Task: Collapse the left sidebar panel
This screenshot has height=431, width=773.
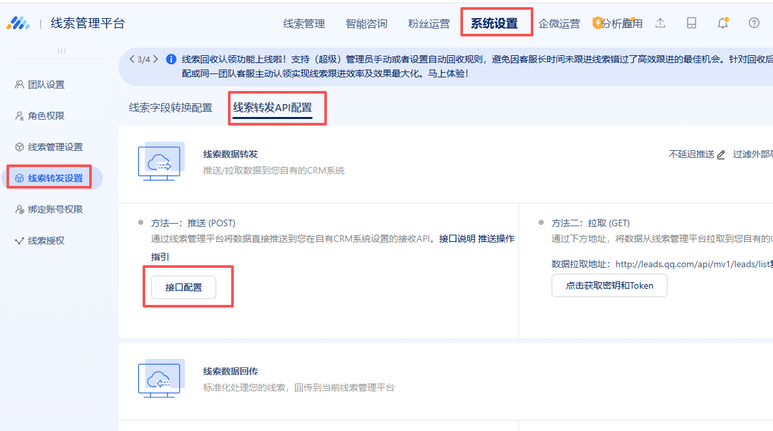Action: 61,51
